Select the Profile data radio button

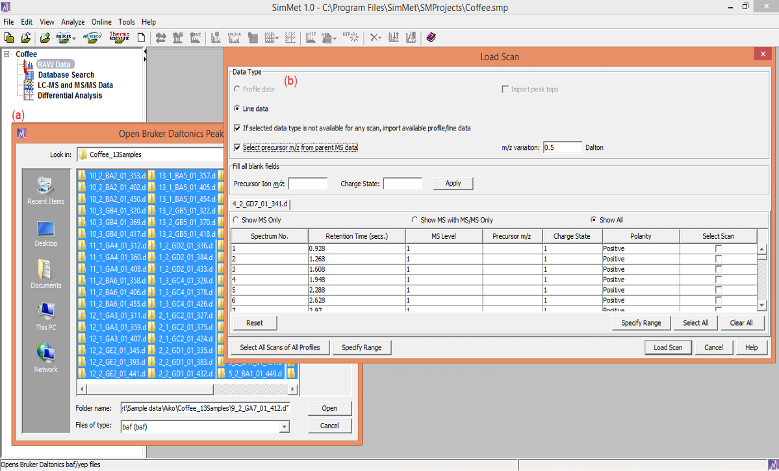pyautogui.click(x=237, y=90)
